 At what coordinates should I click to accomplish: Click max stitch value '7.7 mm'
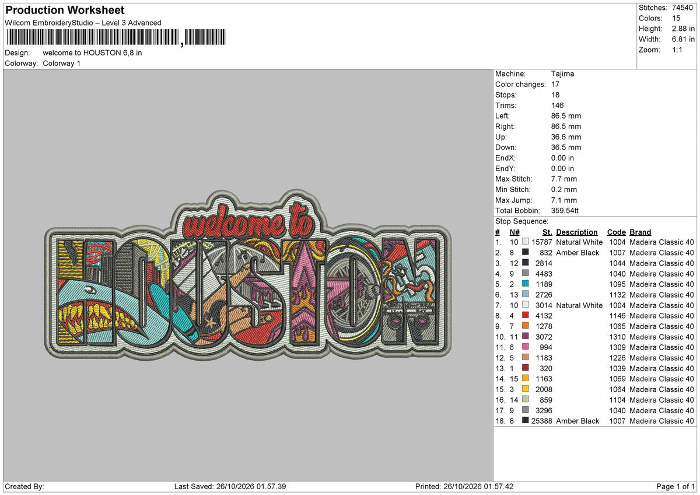coord(563,179)
